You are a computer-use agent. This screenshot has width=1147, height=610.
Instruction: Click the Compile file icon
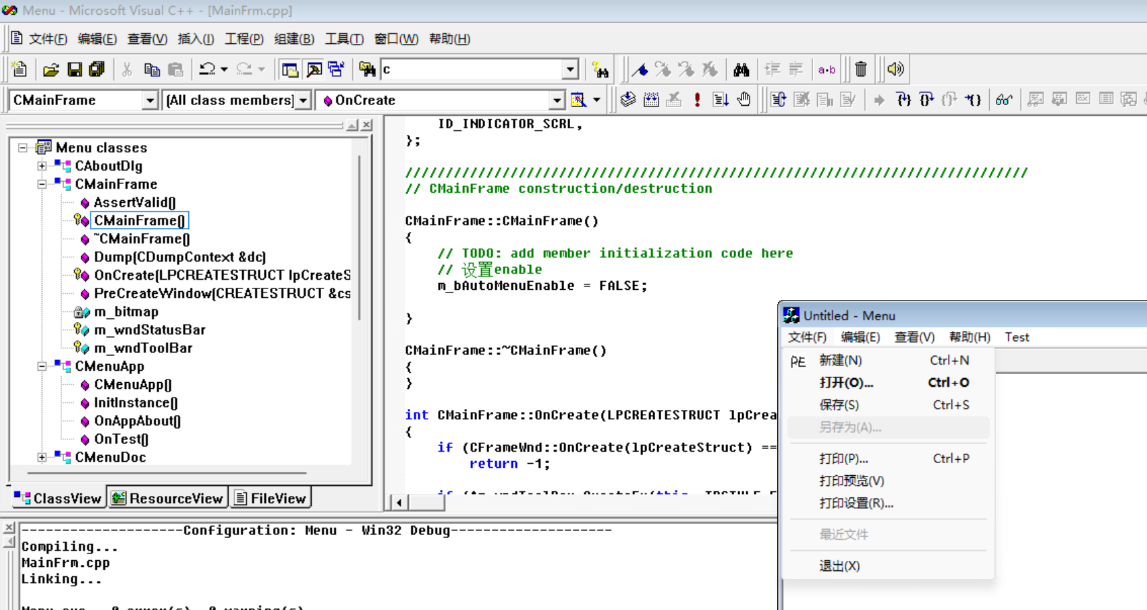pyautogui.click(x=628, y=100)
